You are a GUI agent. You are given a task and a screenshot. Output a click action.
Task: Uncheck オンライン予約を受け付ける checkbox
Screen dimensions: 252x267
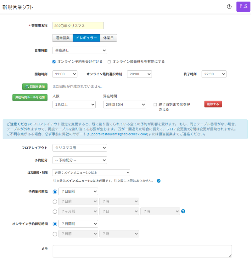pyautogui.click(x=54, y=62)
